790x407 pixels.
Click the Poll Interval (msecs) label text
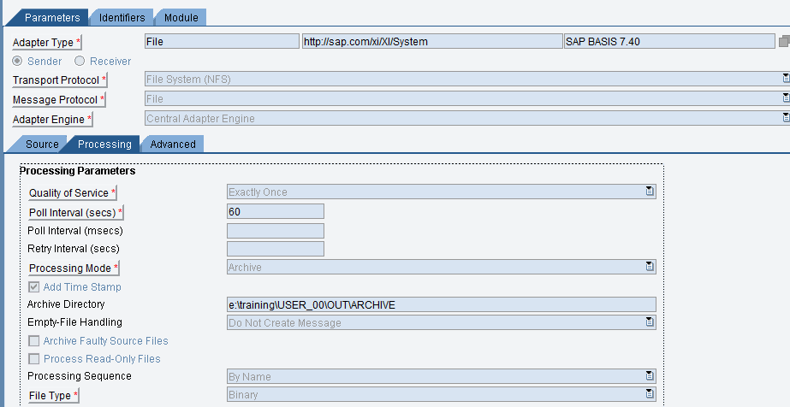pos(75,231)
